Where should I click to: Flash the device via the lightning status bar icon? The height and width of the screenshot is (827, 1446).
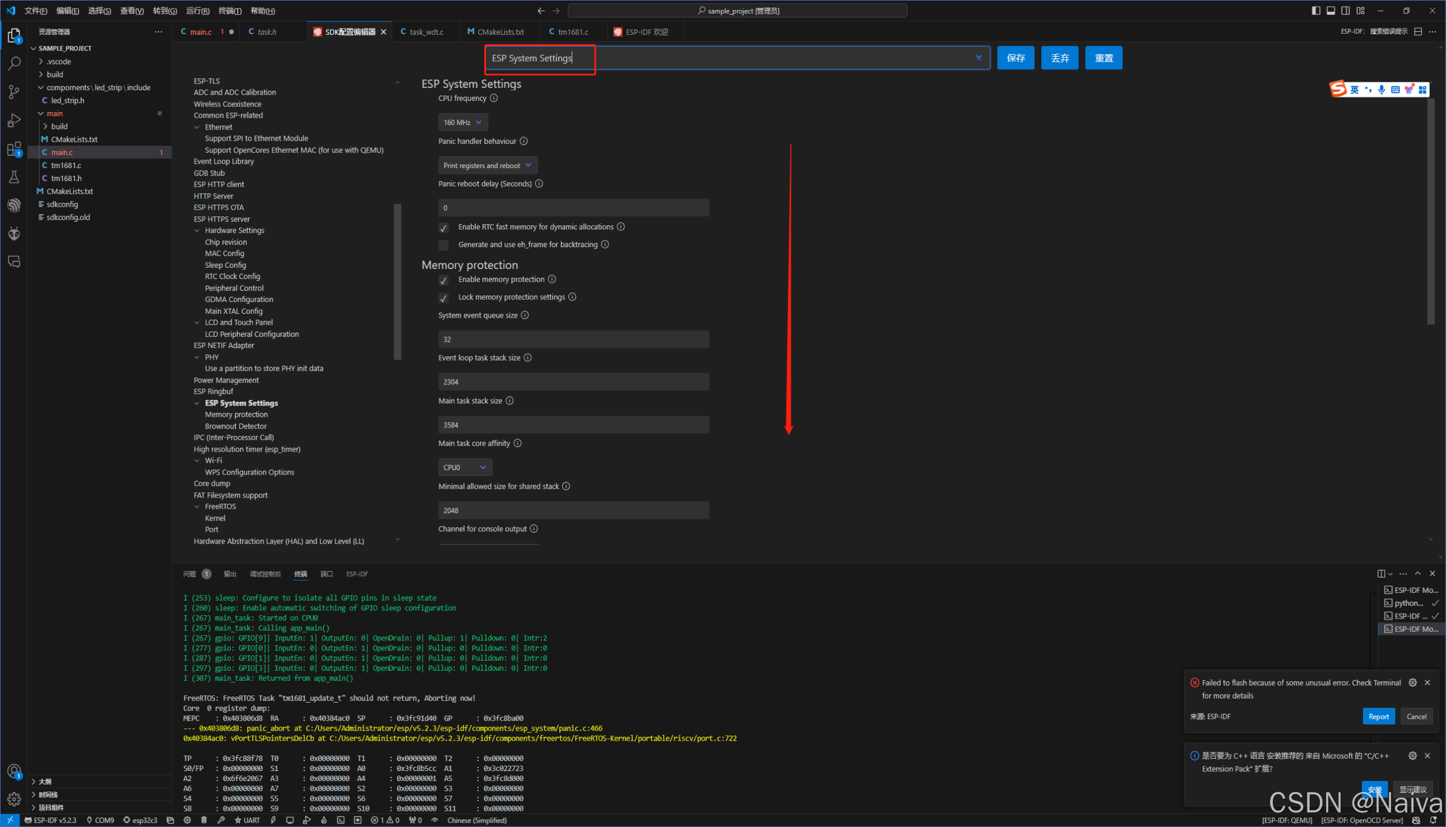coord(274,820)
